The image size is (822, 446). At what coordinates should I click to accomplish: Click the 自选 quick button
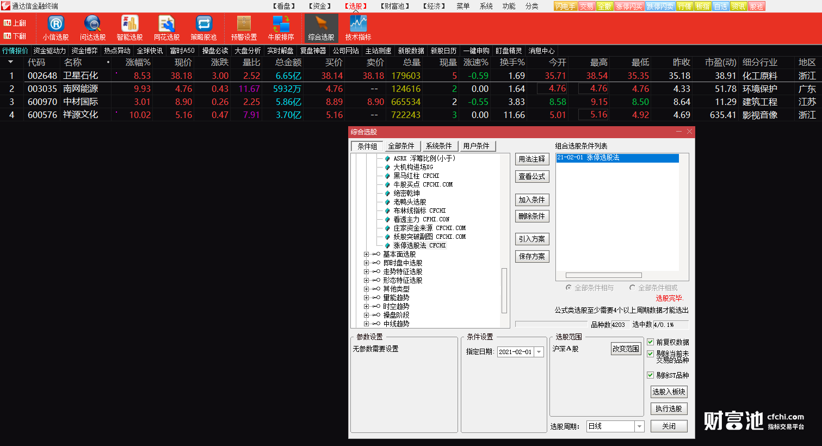pos(720,7)
